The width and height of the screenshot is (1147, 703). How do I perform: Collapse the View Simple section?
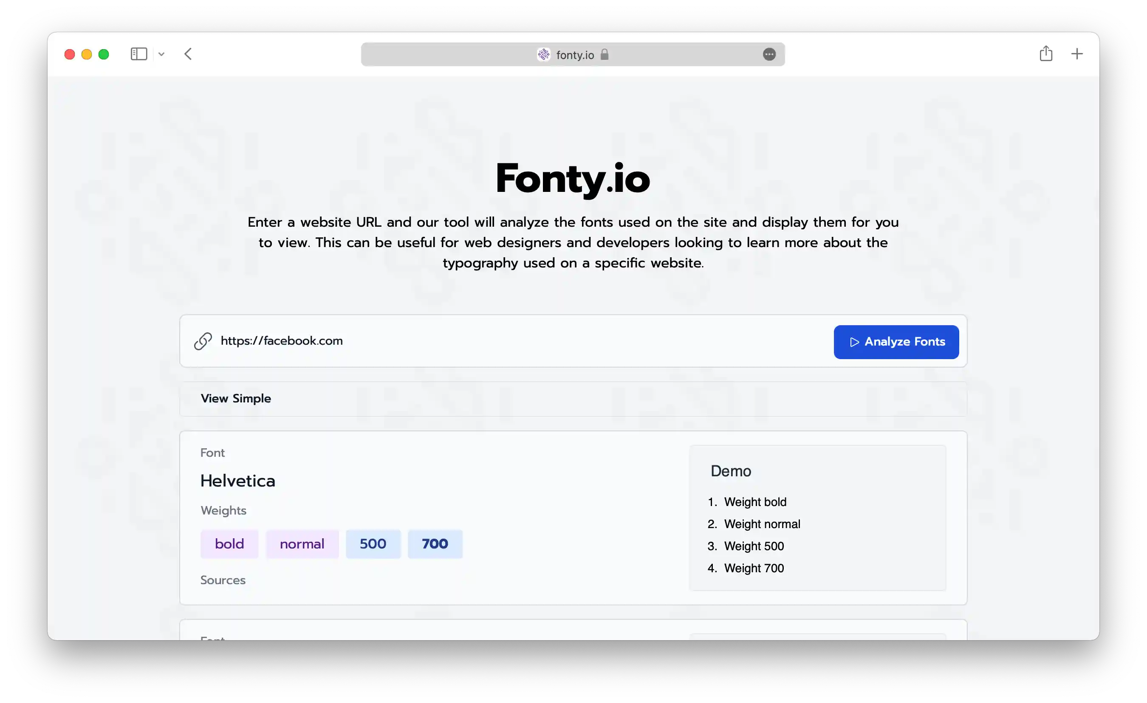click(236, 398)
